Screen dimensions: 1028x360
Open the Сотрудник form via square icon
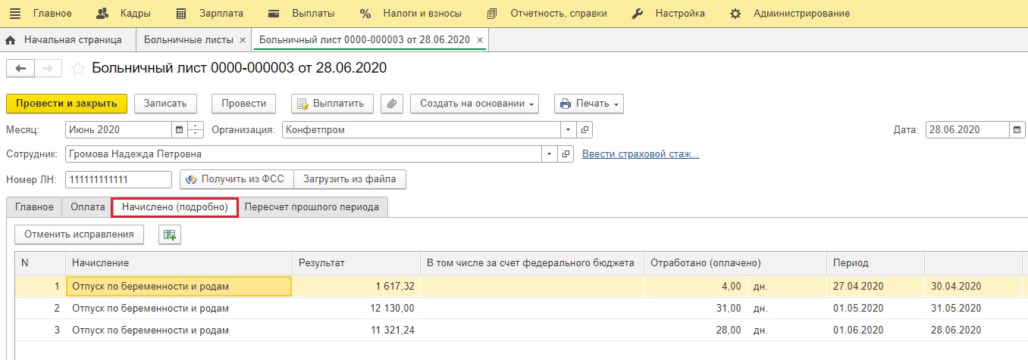pos(566,154)
